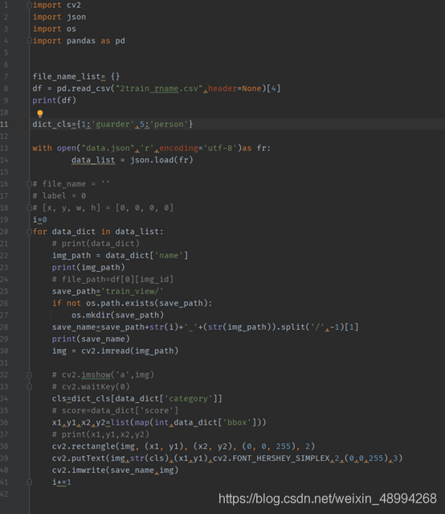The height and width of the screenshot is (514, 445).
Task: Click 'os.path.exists(save_path)' condition
Action: tap(147, 303)
